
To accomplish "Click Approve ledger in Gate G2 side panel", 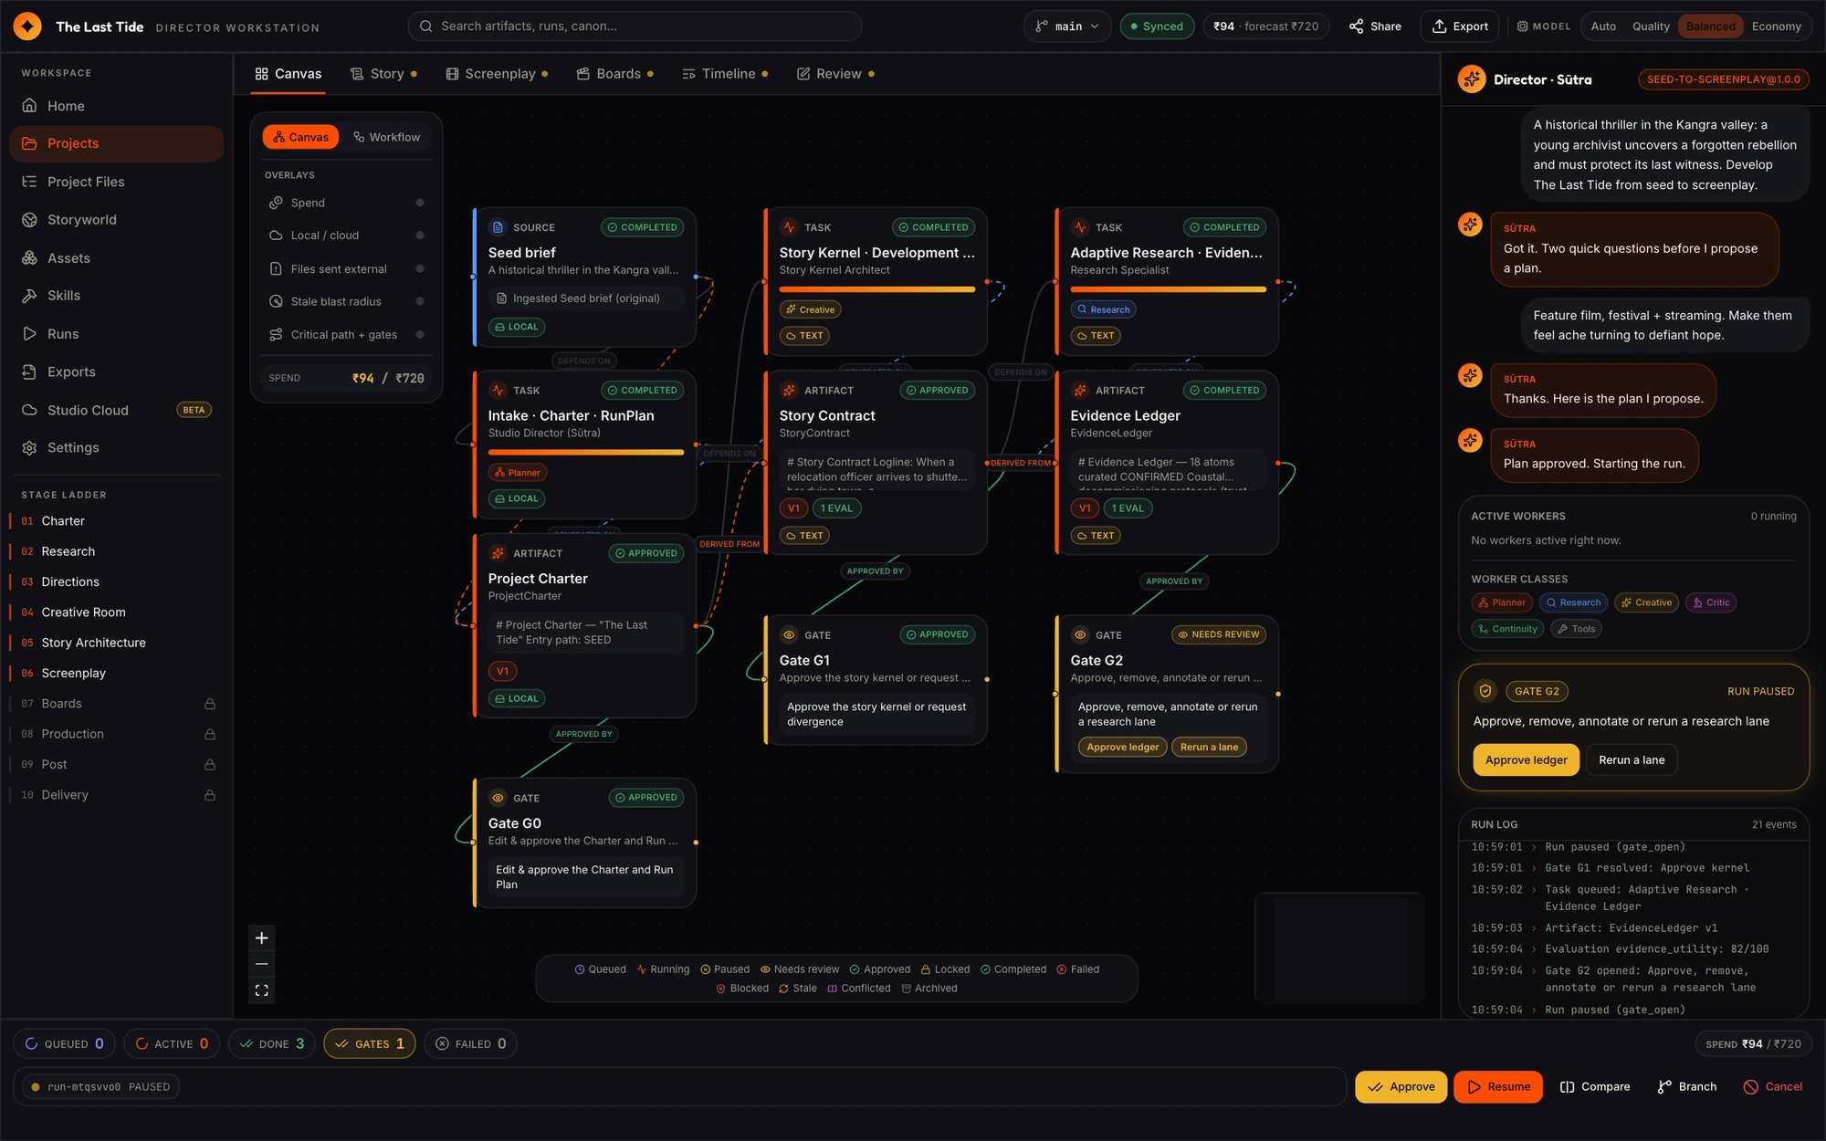I will [x=1526, y=760].
